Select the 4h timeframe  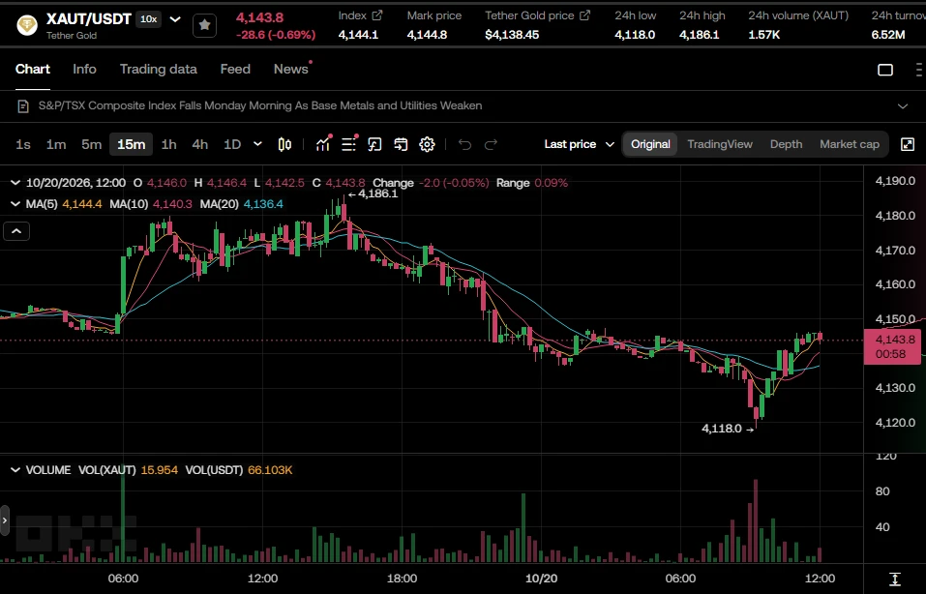(200, 144)
